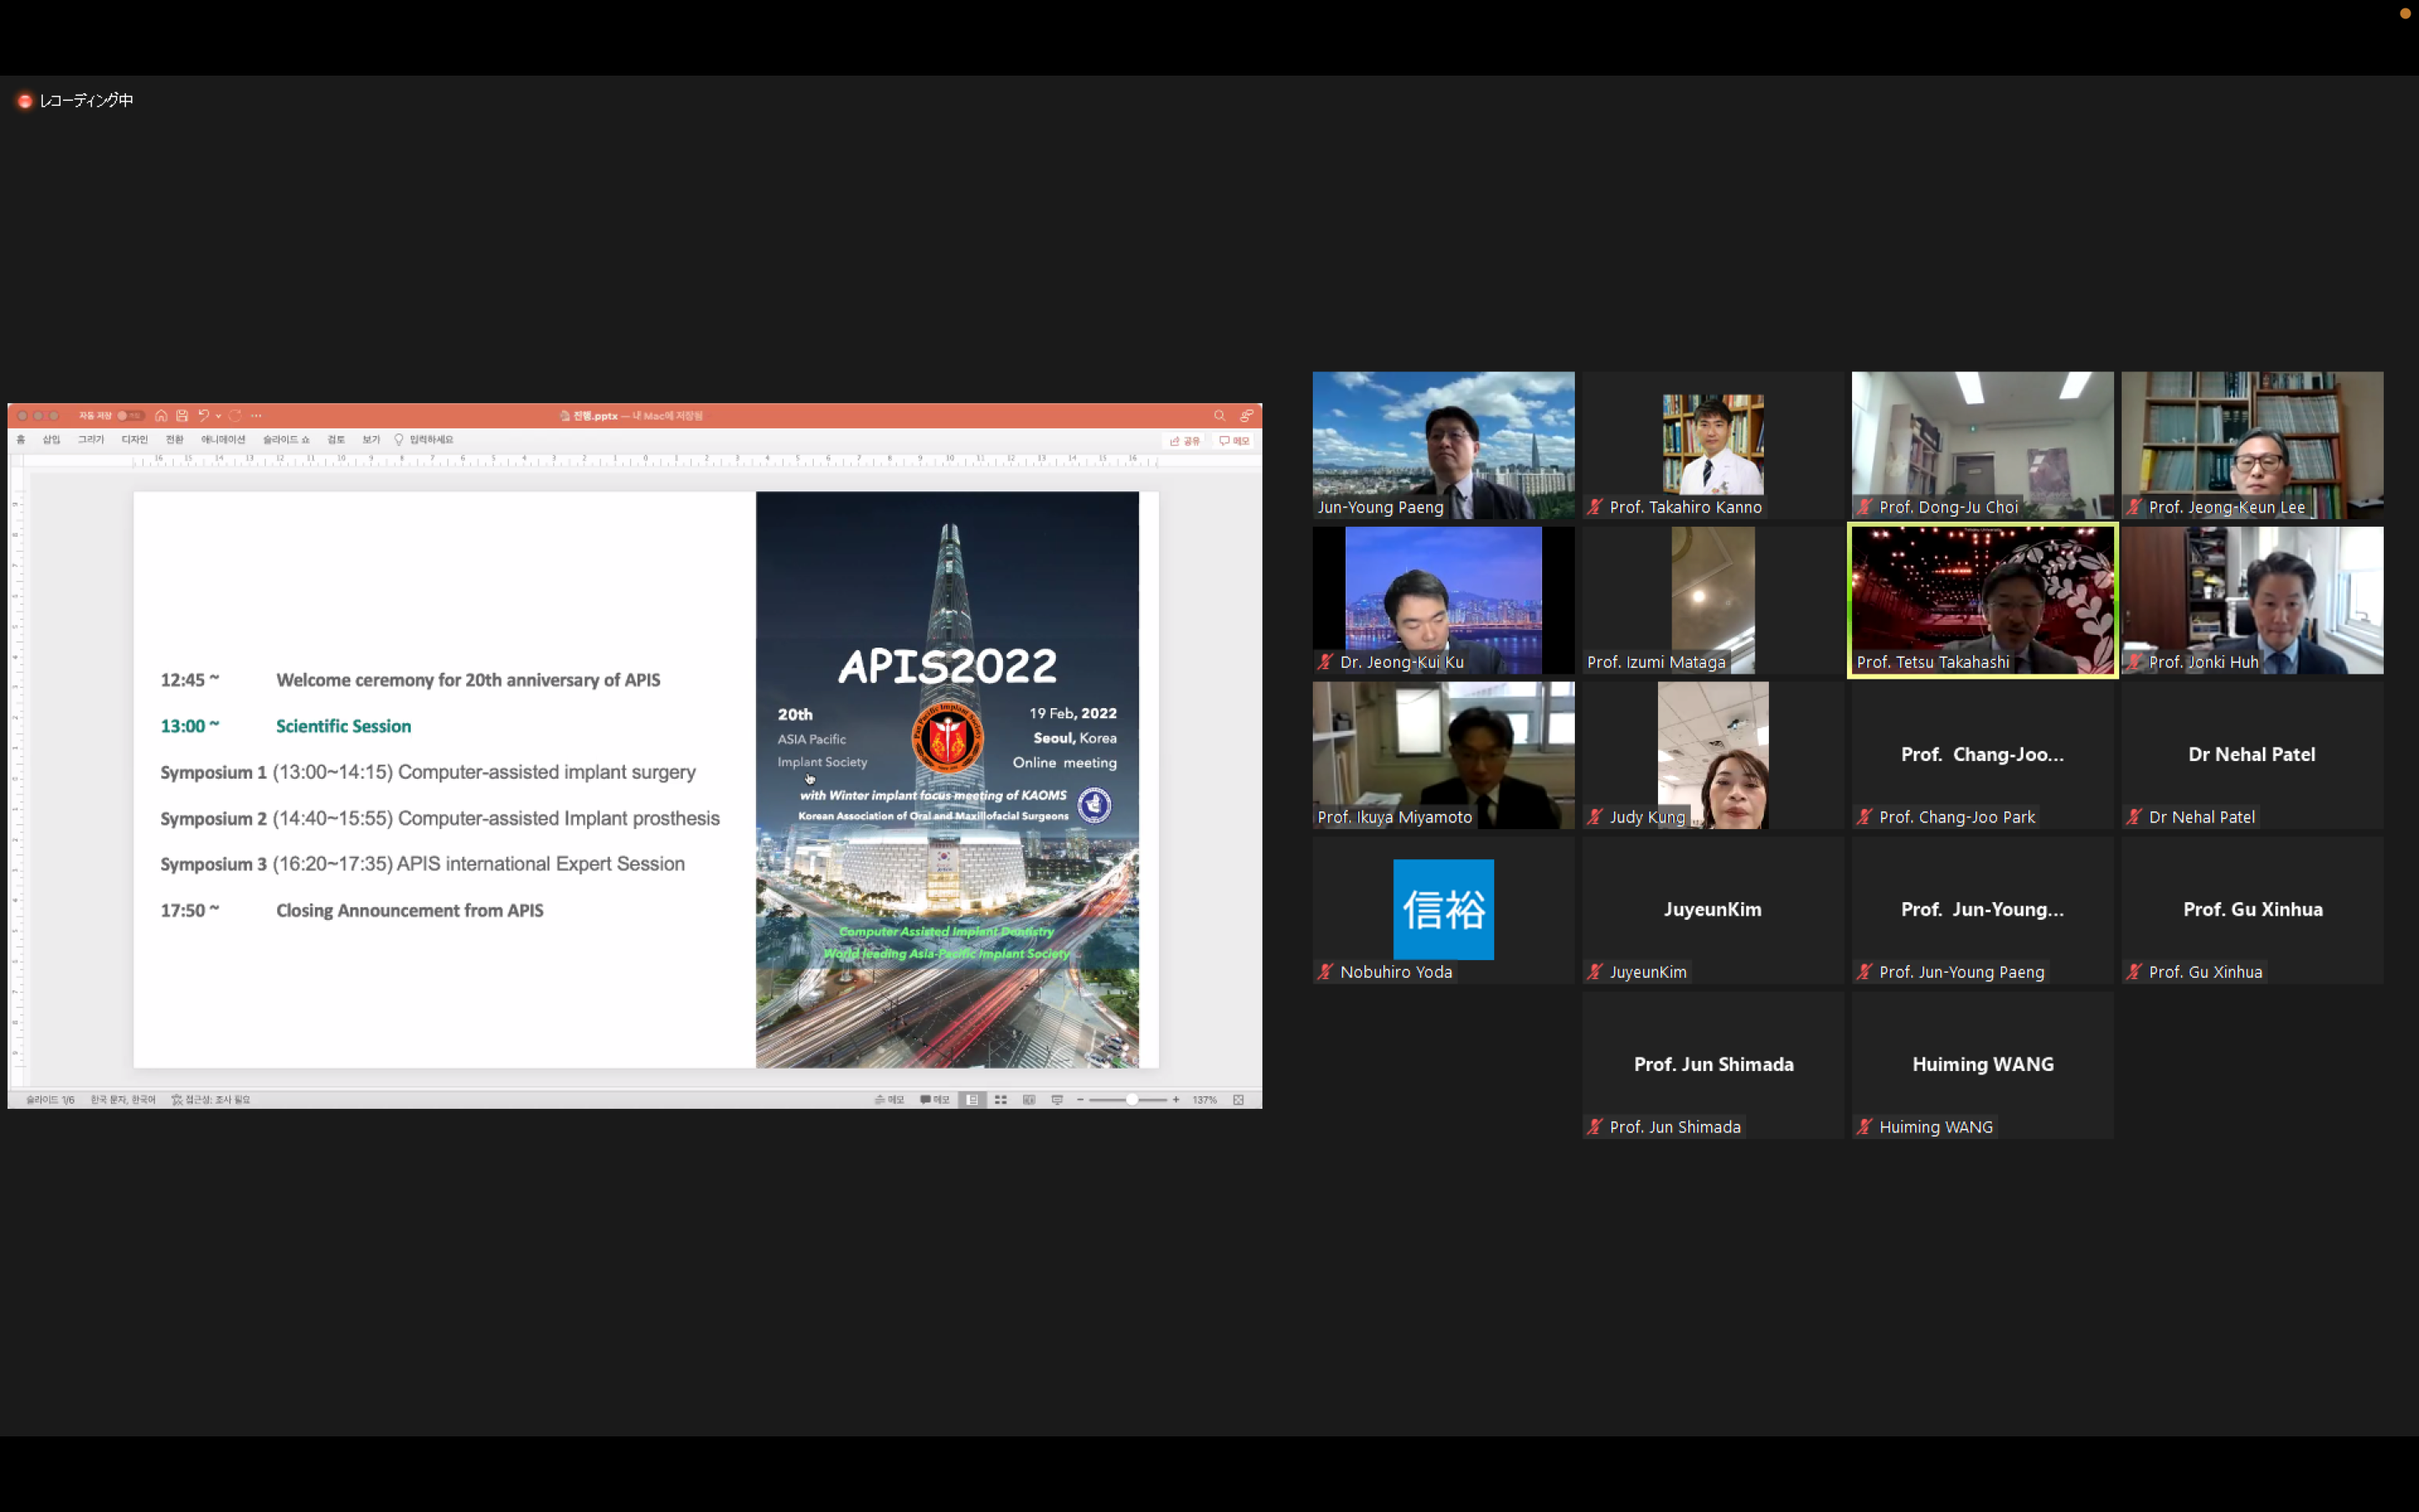Click the Undo arrow icon
The width and height of the screenshot is (2419, 1512).
click(204, 416)
